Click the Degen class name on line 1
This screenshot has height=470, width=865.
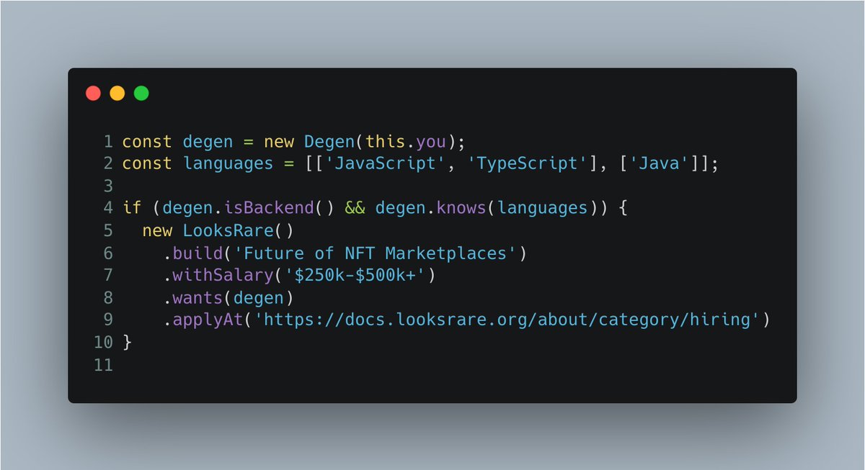pos(329,141)
